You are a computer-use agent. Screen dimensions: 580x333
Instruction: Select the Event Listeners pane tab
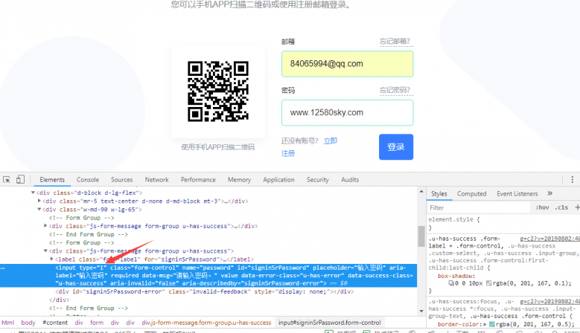(x=517, y=194)
